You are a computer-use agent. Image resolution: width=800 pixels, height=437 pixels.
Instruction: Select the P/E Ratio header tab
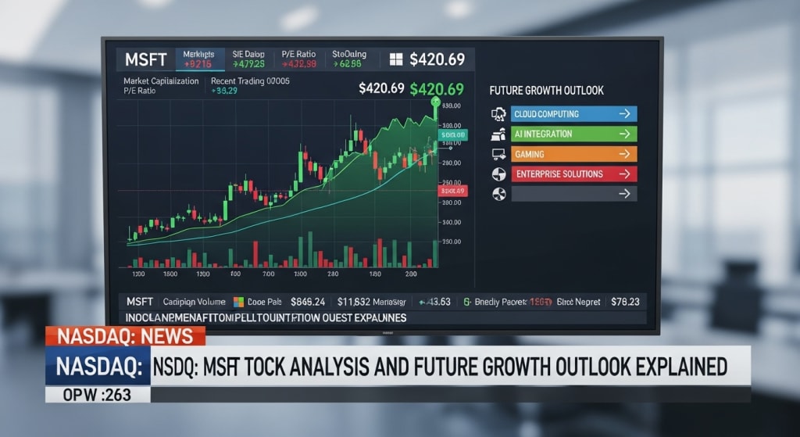coord(299,59)
